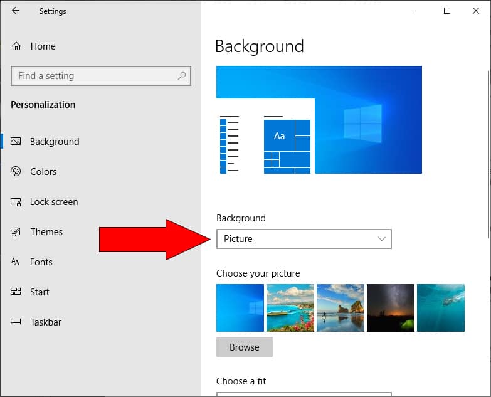Click the Start menu settings icon
Viewport: 491px width, 397px height.
coord(16,292)
